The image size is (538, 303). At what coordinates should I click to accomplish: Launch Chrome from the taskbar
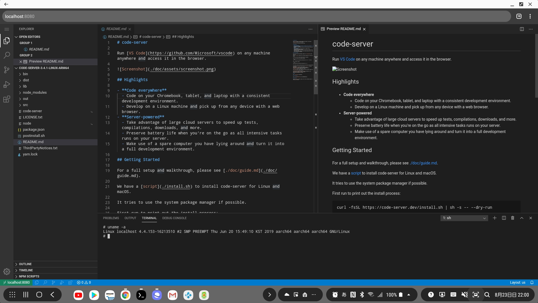point(125,295)
